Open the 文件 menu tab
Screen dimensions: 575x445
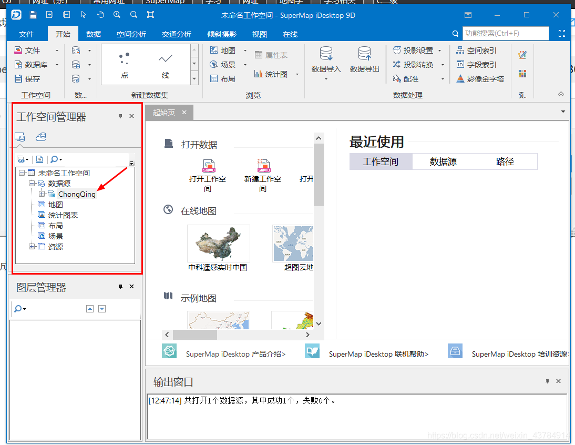(x=26, y=34)
